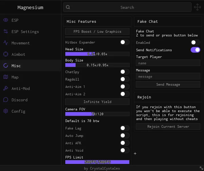
Task: Adjust the Body Size slider
Action: click(x=97, y=65)
